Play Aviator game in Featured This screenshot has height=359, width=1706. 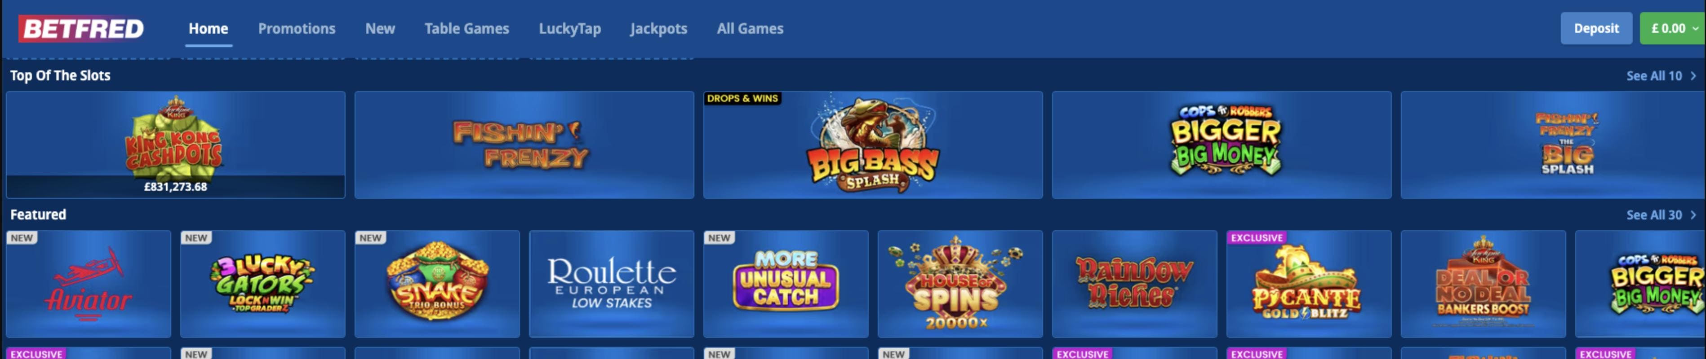tap(89, 284)
